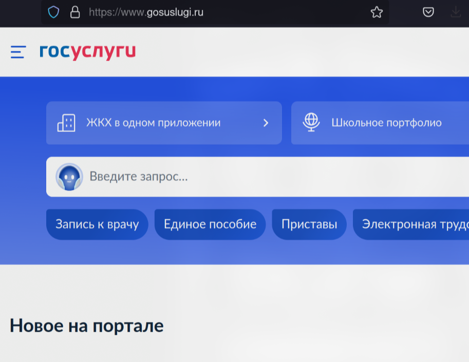Screen dimensions: 469x362
Task: Click the building icon for ЖКХ
Action: point(66,123)
